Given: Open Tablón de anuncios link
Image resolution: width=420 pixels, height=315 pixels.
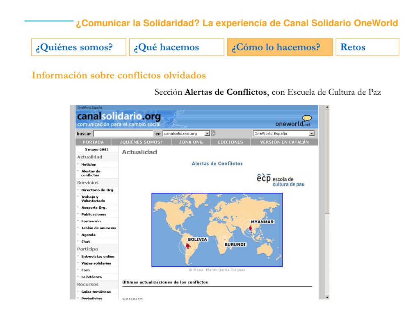Looking at the screenshot, I should point(98,228).
